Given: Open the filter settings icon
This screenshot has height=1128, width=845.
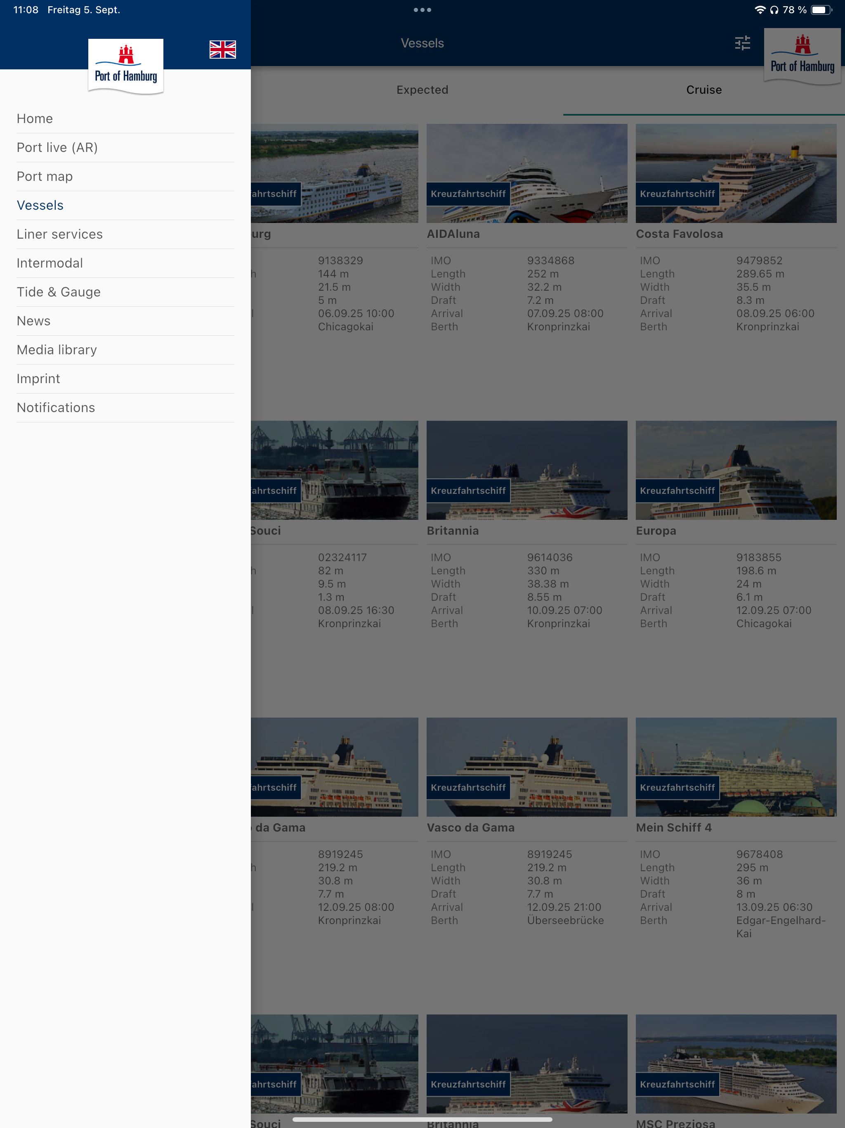Looking at the screenshot, I should pyautogui.click(x=743, y=43).
